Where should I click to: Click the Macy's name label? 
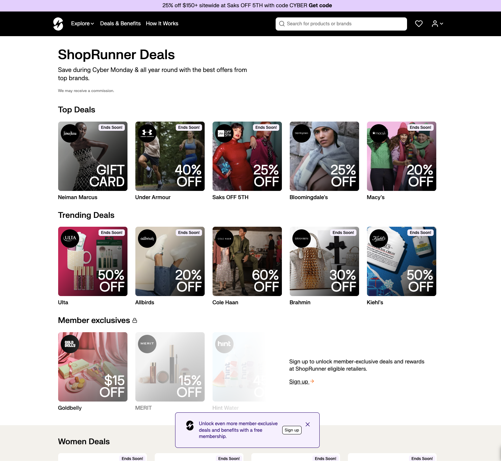[376, 197]
